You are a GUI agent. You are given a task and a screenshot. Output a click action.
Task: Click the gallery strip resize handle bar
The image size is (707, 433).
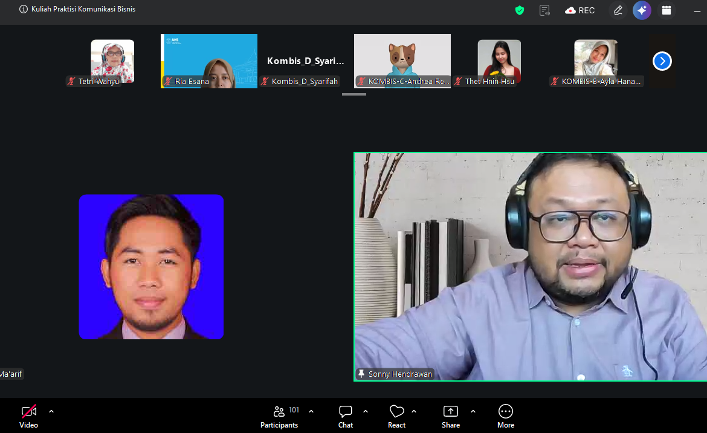tap(354, 94)
